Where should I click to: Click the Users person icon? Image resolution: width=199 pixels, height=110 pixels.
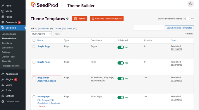pos(3,85)
